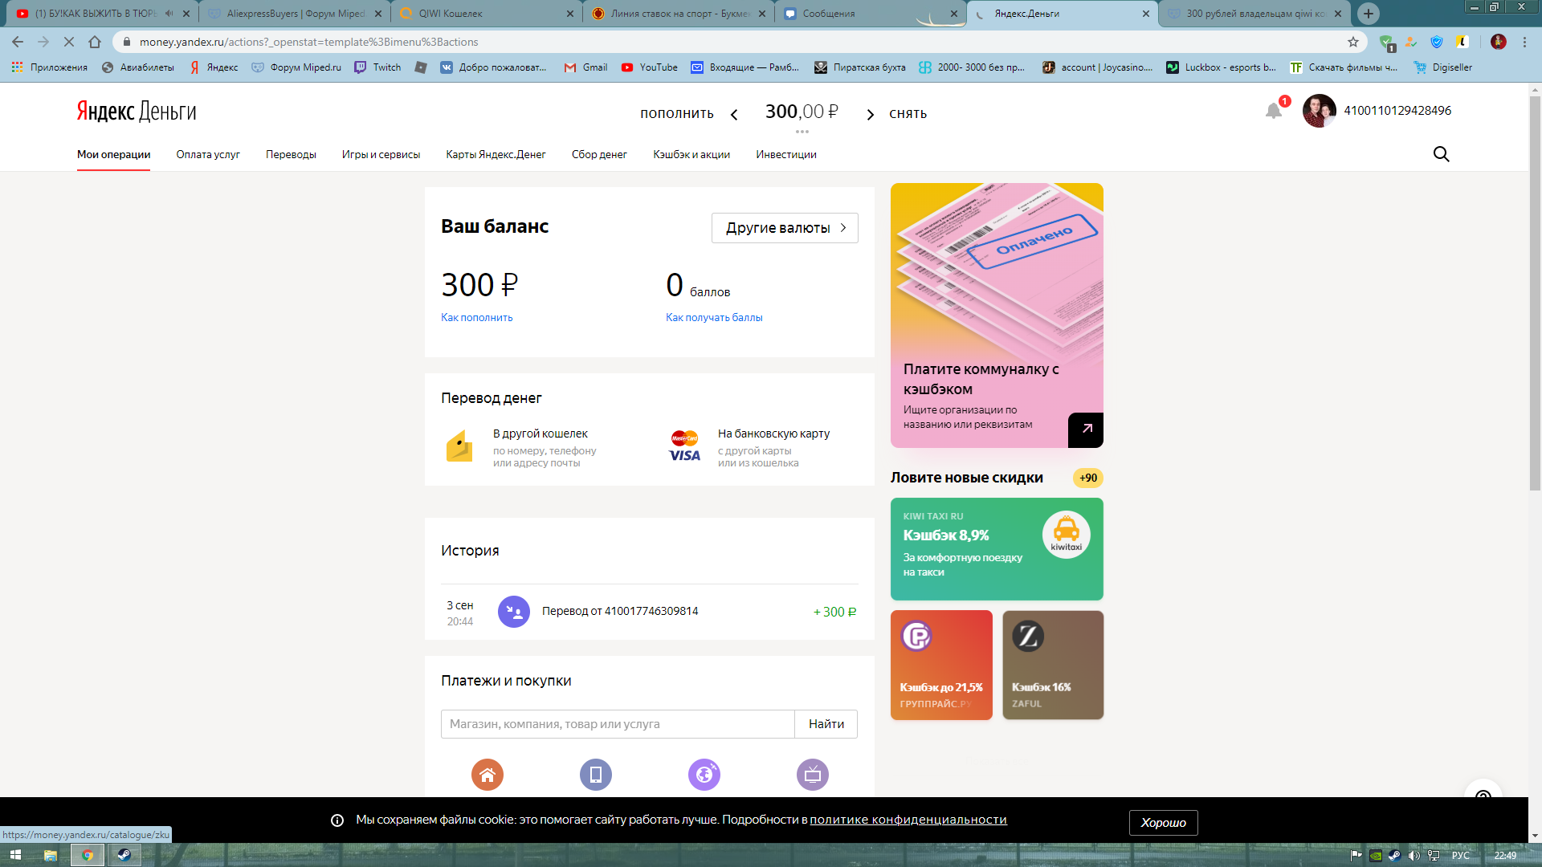Click the site search magnifier icon
This screenshot has height=867, width=1542.
click(x=1442, y=154)
